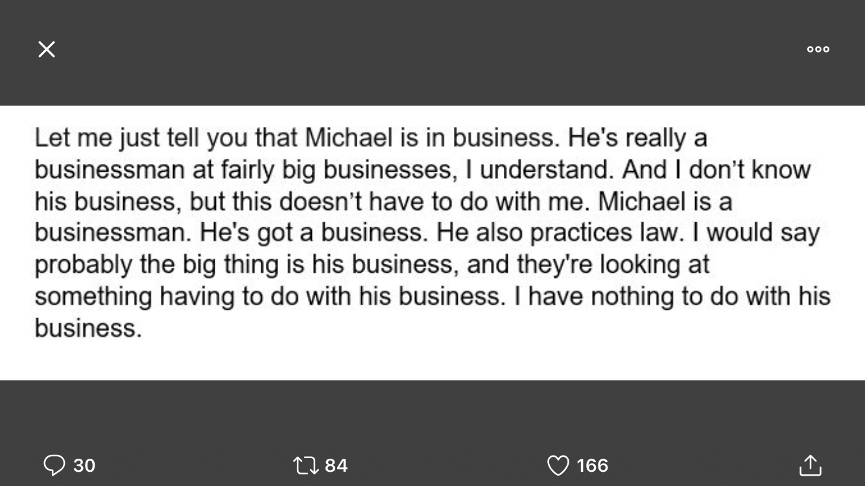Click the retweet count 84
The image size is (865, 486).
coord(336,465)
